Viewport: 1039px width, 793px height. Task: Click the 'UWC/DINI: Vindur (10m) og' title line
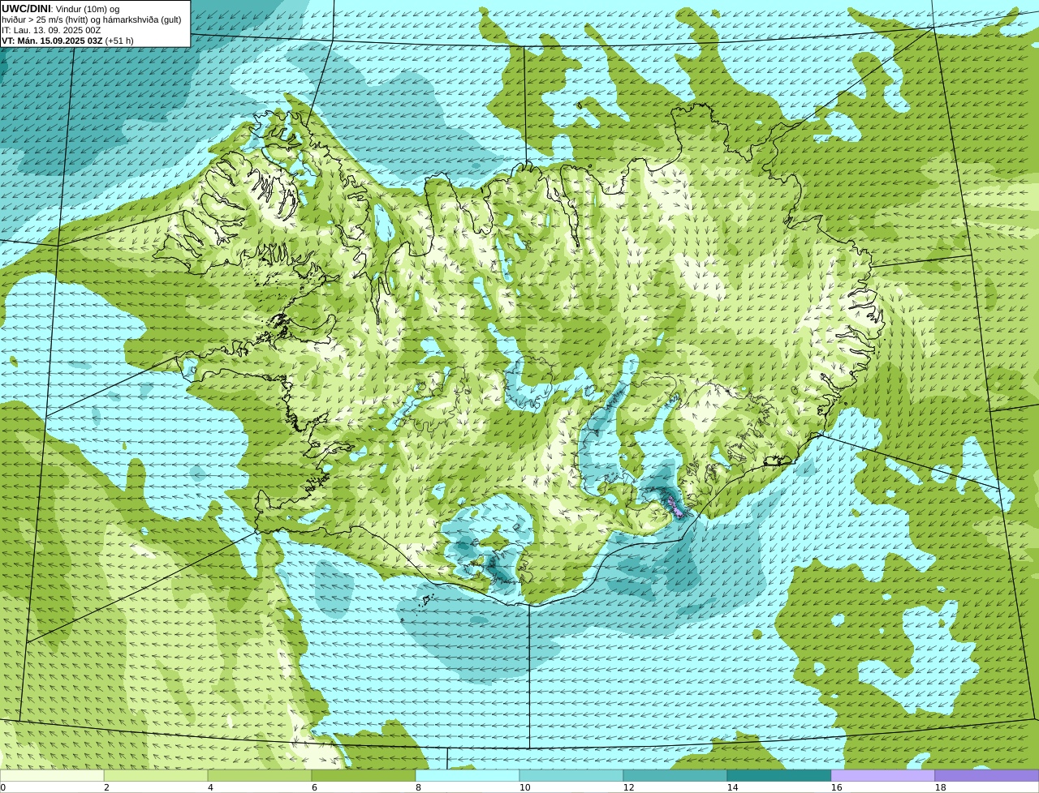point(61,8)
